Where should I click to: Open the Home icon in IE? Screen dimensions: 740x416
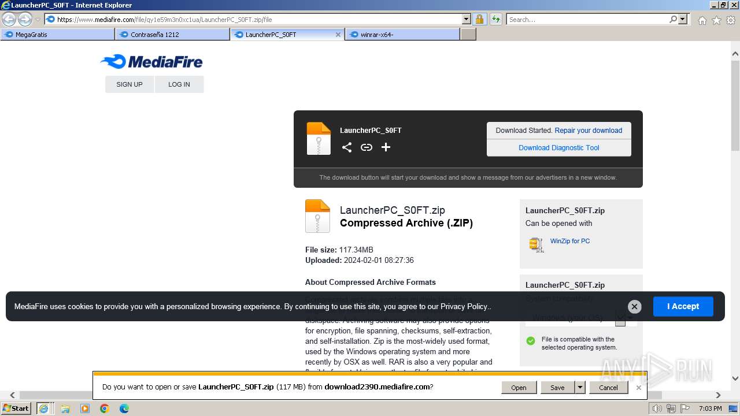[x=702, y=20]
